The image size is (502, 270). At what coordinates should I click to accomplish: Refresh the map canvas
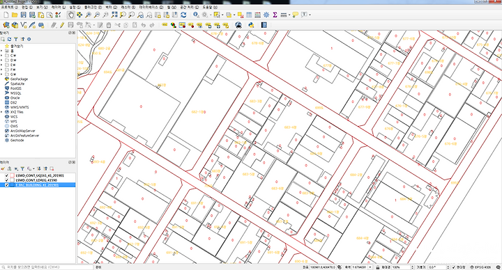click(183, 15)
